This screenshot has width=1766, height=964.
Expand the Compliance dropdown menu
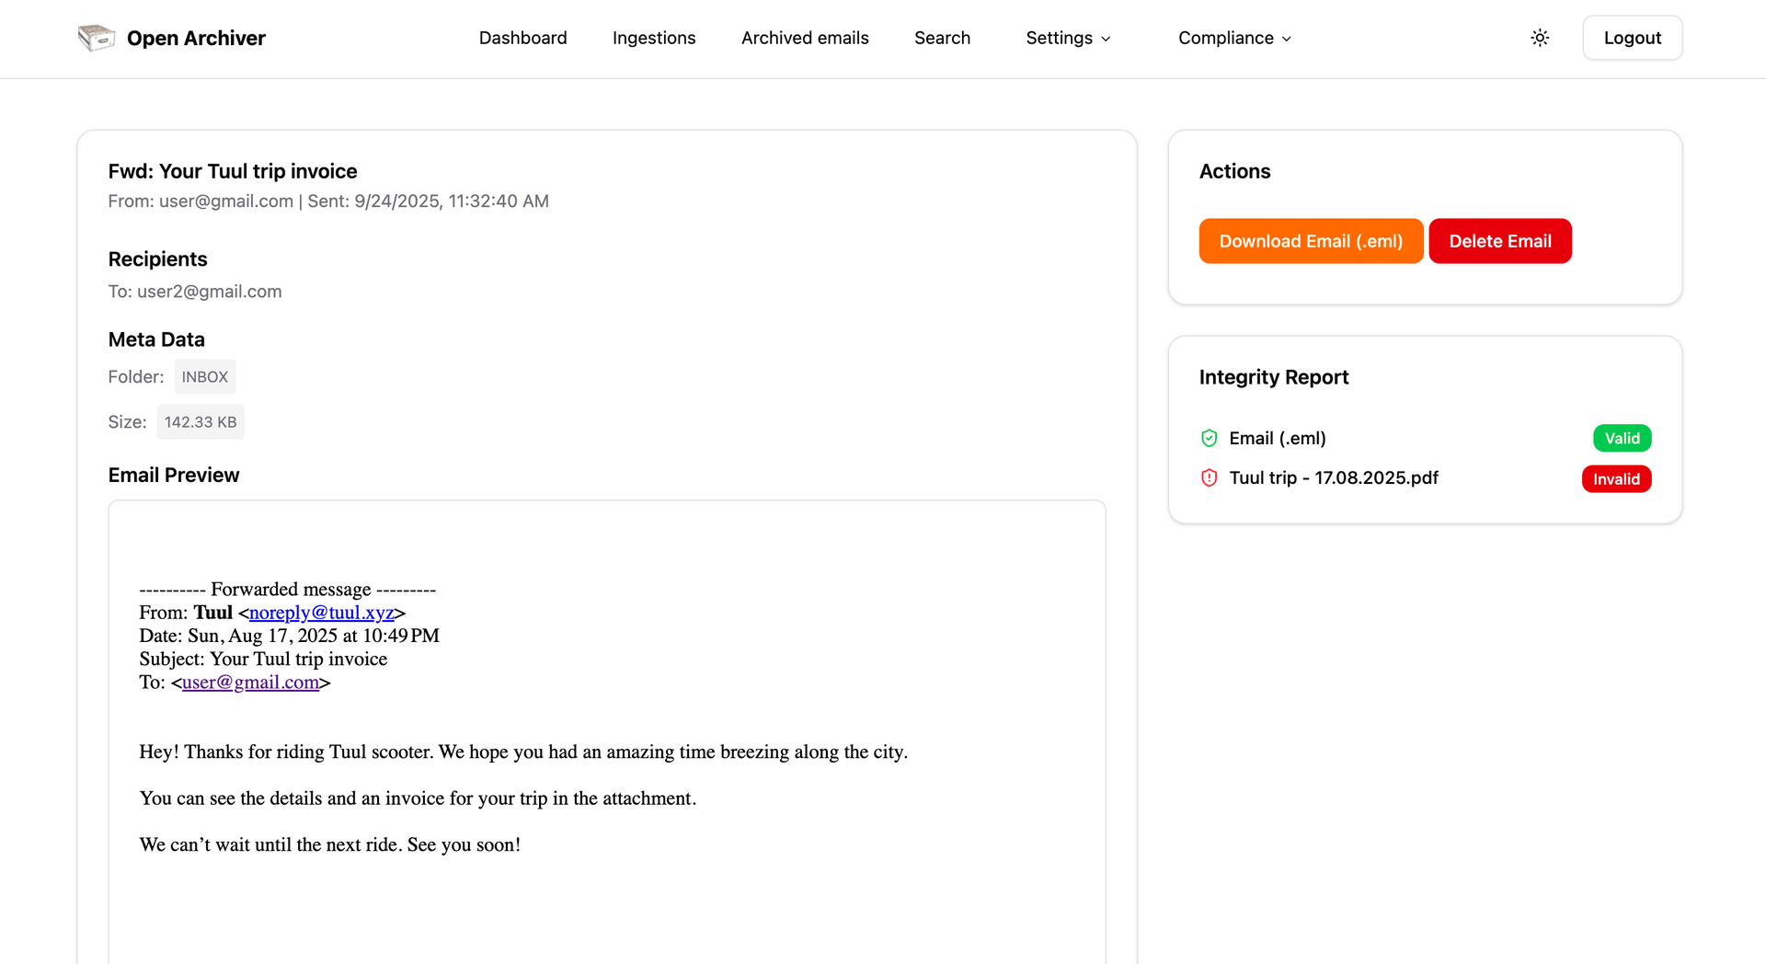coord(1235,38)
